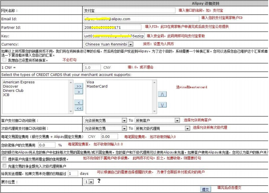Select Diners Club in available cards list

point(13,91)
